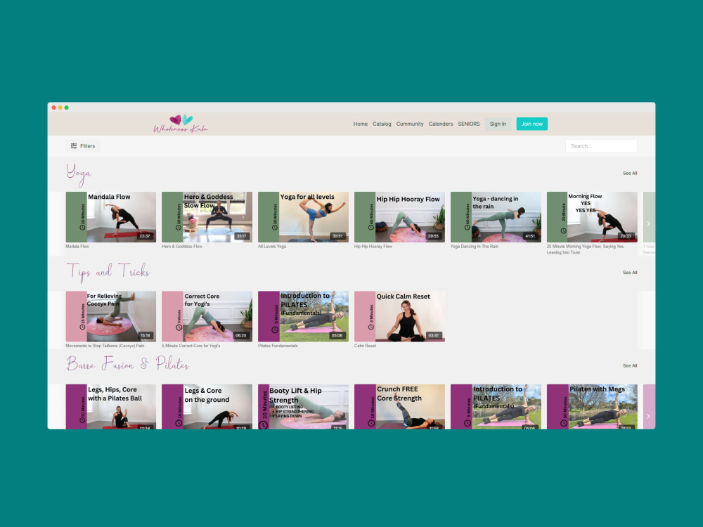
Task: Click the 06:20 duration badge
Action: click(x=240, y=336)
